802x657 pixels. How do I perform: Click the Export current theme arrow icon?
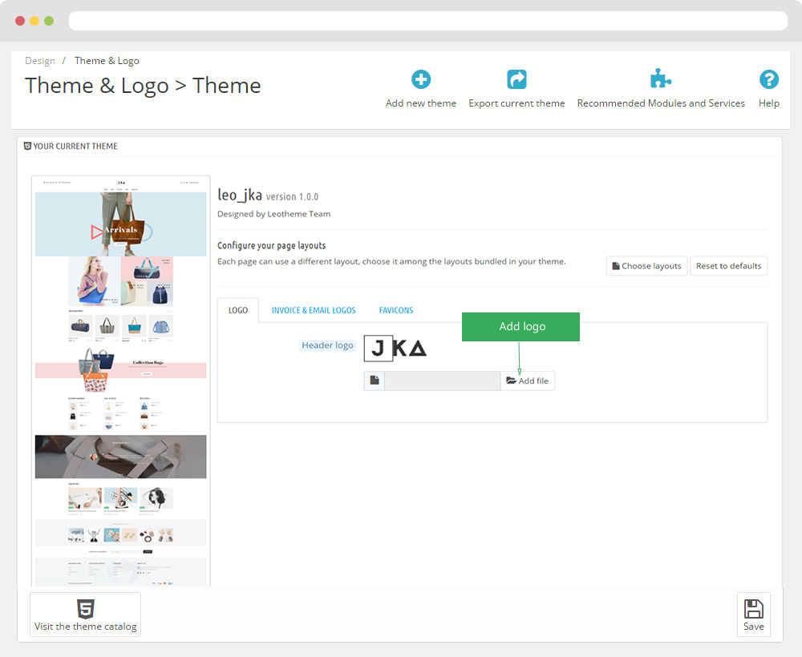[x=516, y=79]
